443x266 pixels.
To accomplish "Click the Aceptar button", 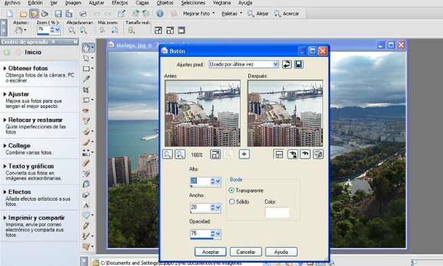I will click(x=210, y=252).
